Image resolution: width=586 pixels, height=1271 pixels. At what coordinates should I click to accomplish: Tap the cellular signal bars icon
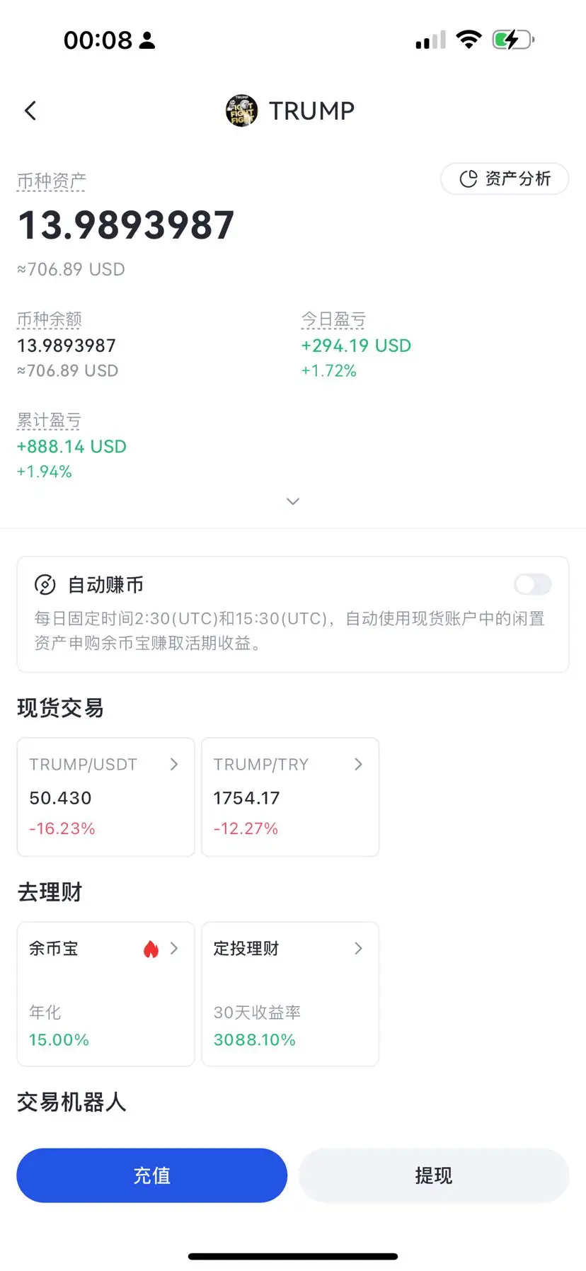point(430,40)
